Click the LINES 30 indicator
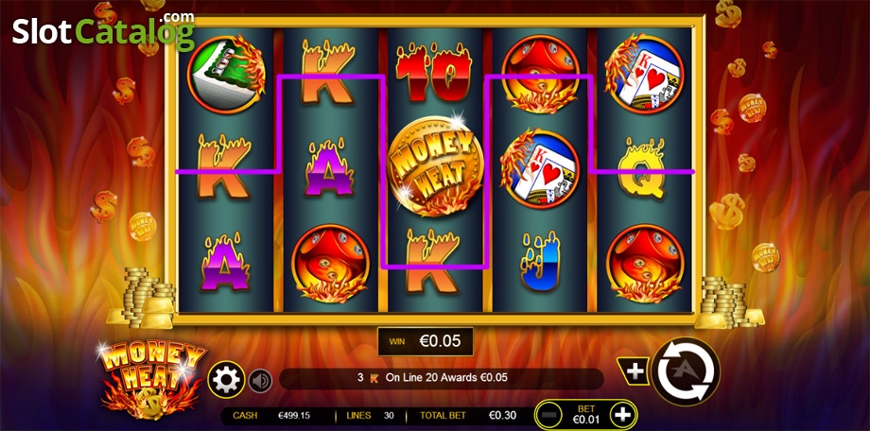Screen dimensions: 870x431 tap(371, 415)
